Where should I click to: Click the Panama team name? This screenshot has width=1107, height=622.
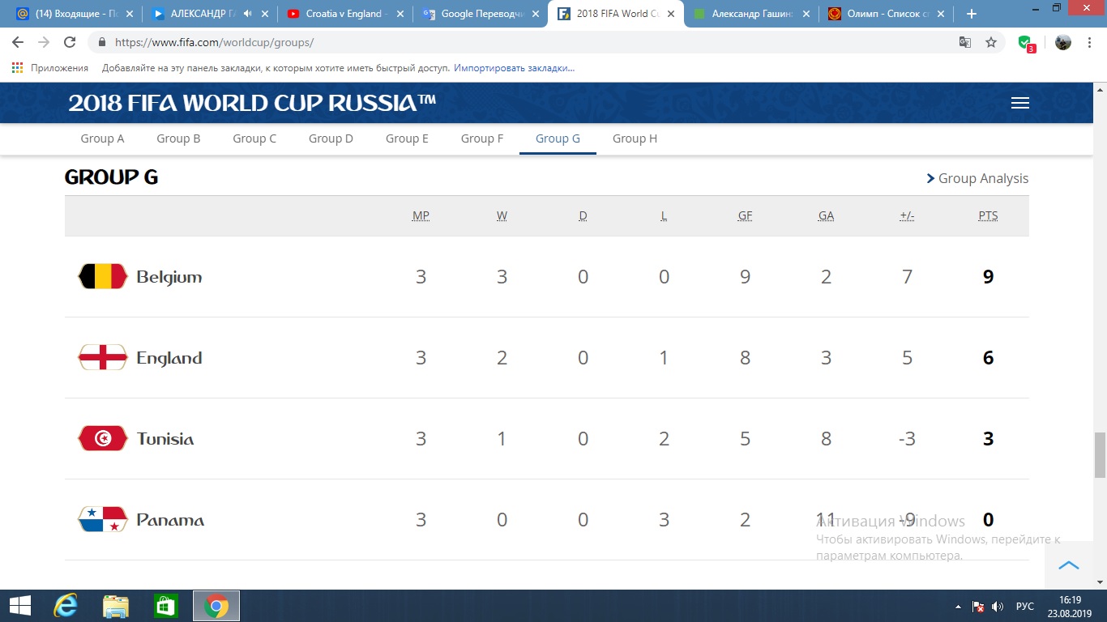click(x=170, y=520)
